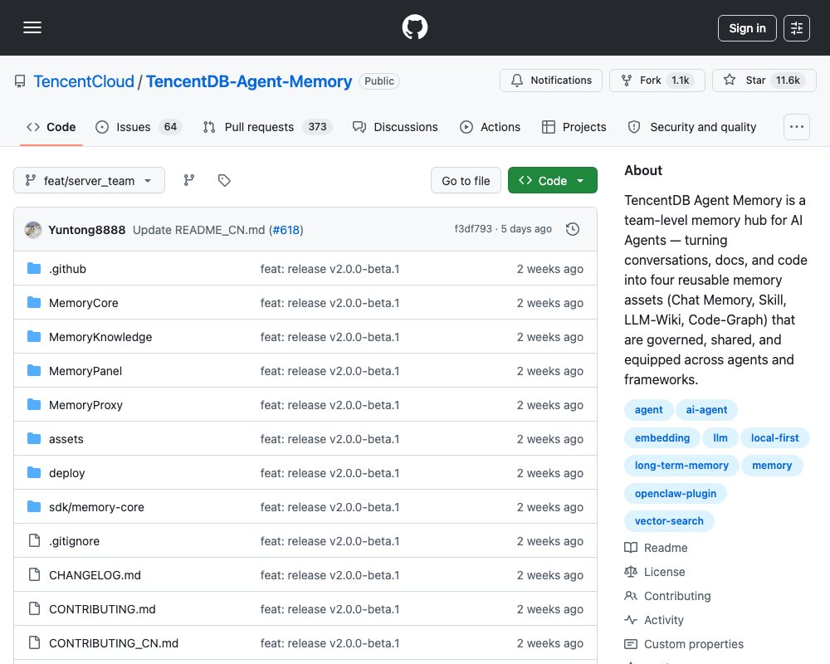This screenshot has height=664, width=830.
Task: Fork the repository
Action: pyautogui.click(x=657, y=81)
